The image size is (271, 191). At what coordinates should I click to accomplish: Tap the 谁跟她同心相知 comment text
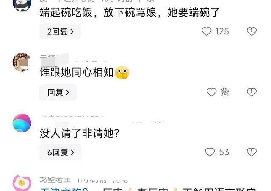point(77,72)
